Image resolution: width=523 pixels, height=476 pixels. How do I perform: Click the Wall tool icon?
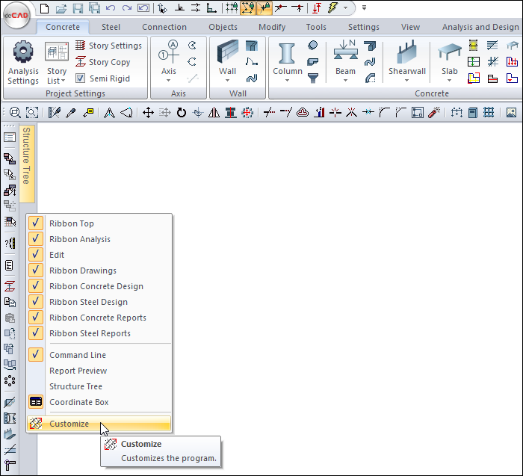coord(228,53)
